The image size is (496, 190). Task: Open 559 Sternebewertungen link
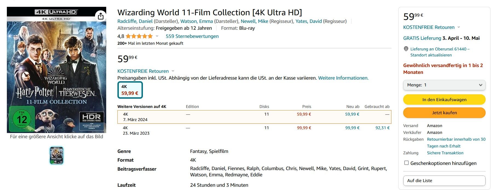192,36
